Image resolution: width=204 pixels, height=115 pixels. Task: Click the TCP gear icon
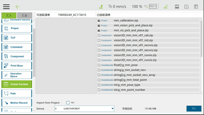tap(6, 38)
